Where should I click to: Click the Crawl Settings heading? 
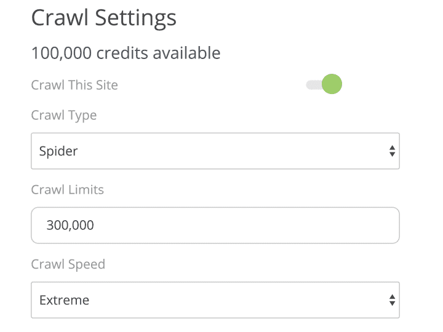tap(103, 18)
